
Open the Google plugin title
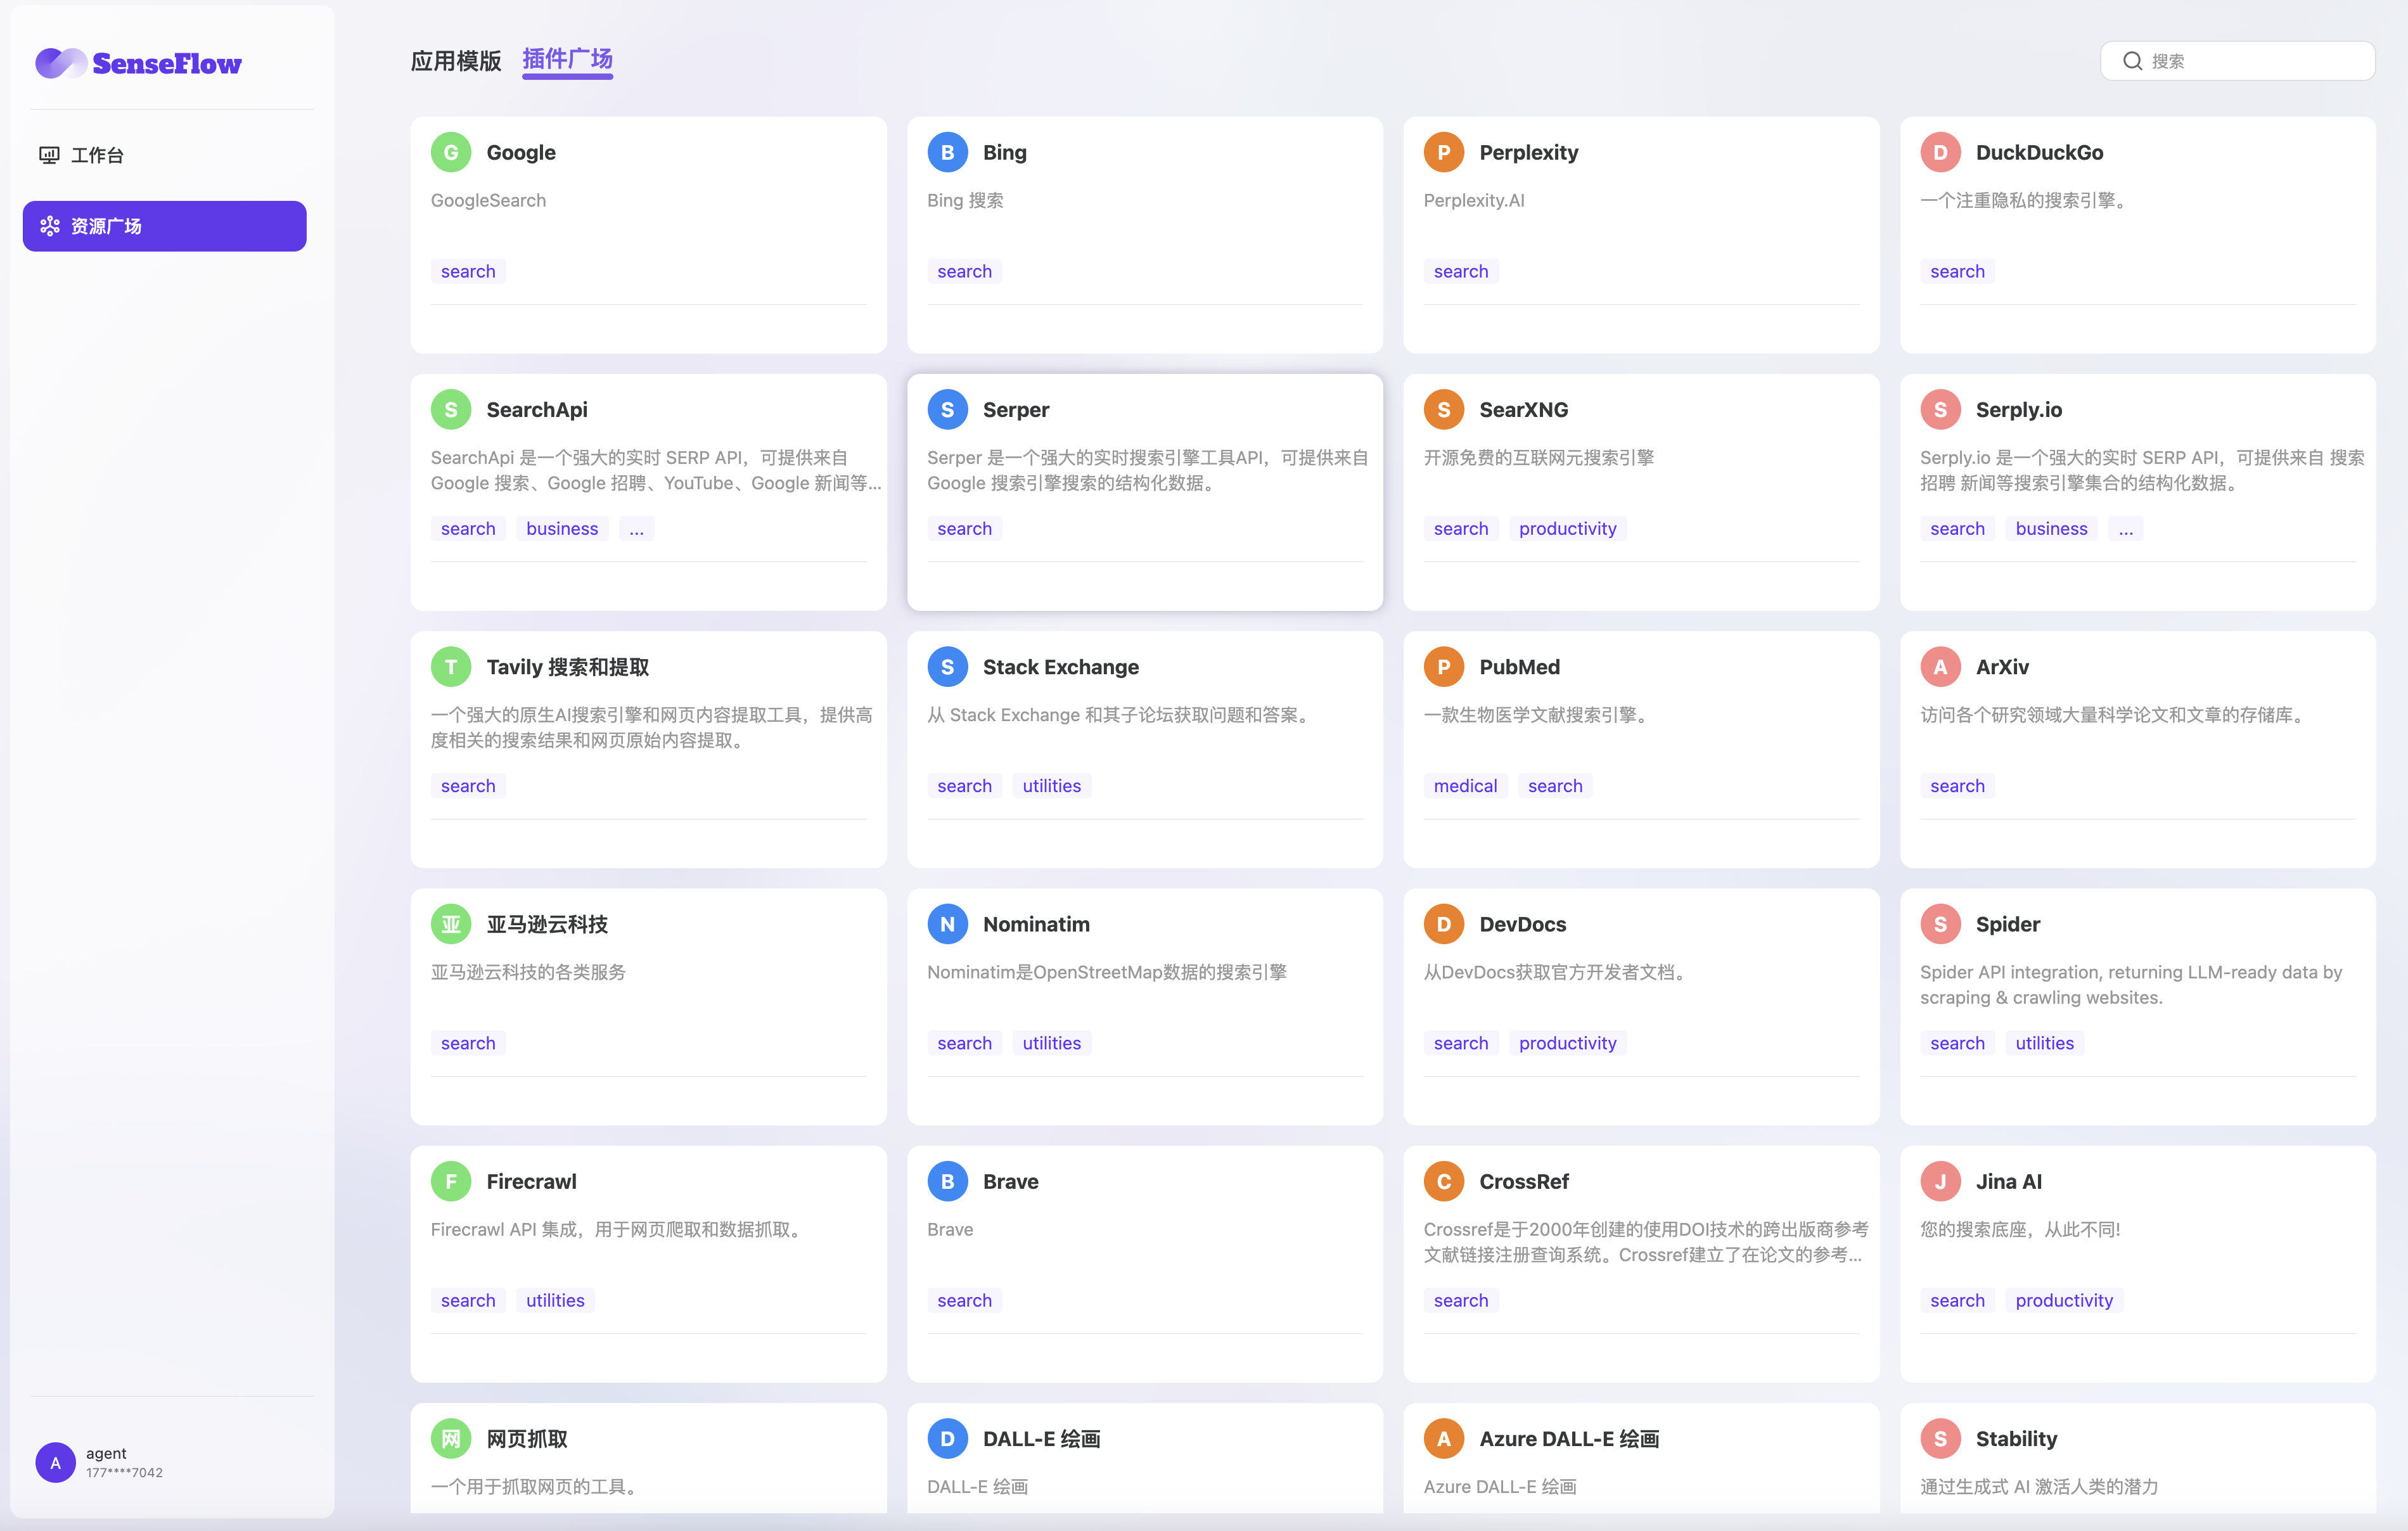521,152
